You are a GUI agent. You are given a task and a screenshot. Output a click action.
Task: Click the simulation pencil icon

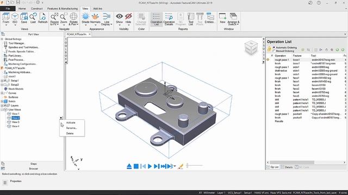pyautogui.click(x=181, y=166)
